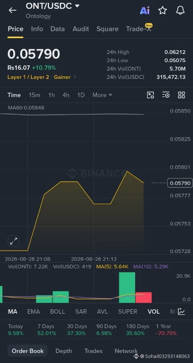Image resolution: width=193 pixels, height=363 pixels.
Task: Add ONT/USDC to favorites with star
Action: coord(163,10)
